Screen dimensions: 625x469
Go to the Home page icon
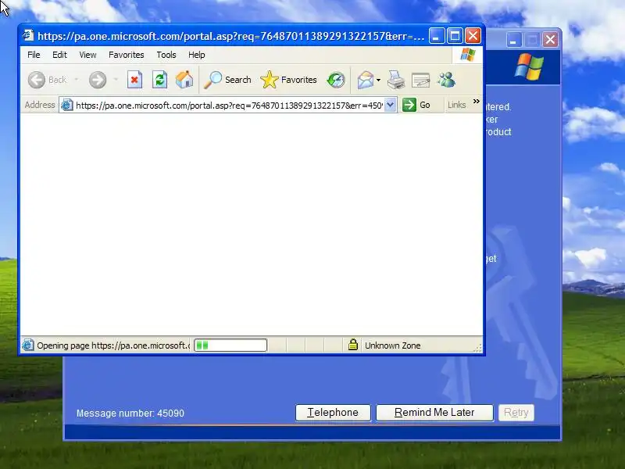click(184, 80)
